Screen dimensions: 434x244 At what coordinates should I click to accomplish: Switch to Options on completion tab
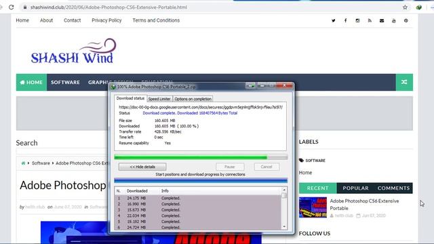point(193,99)
